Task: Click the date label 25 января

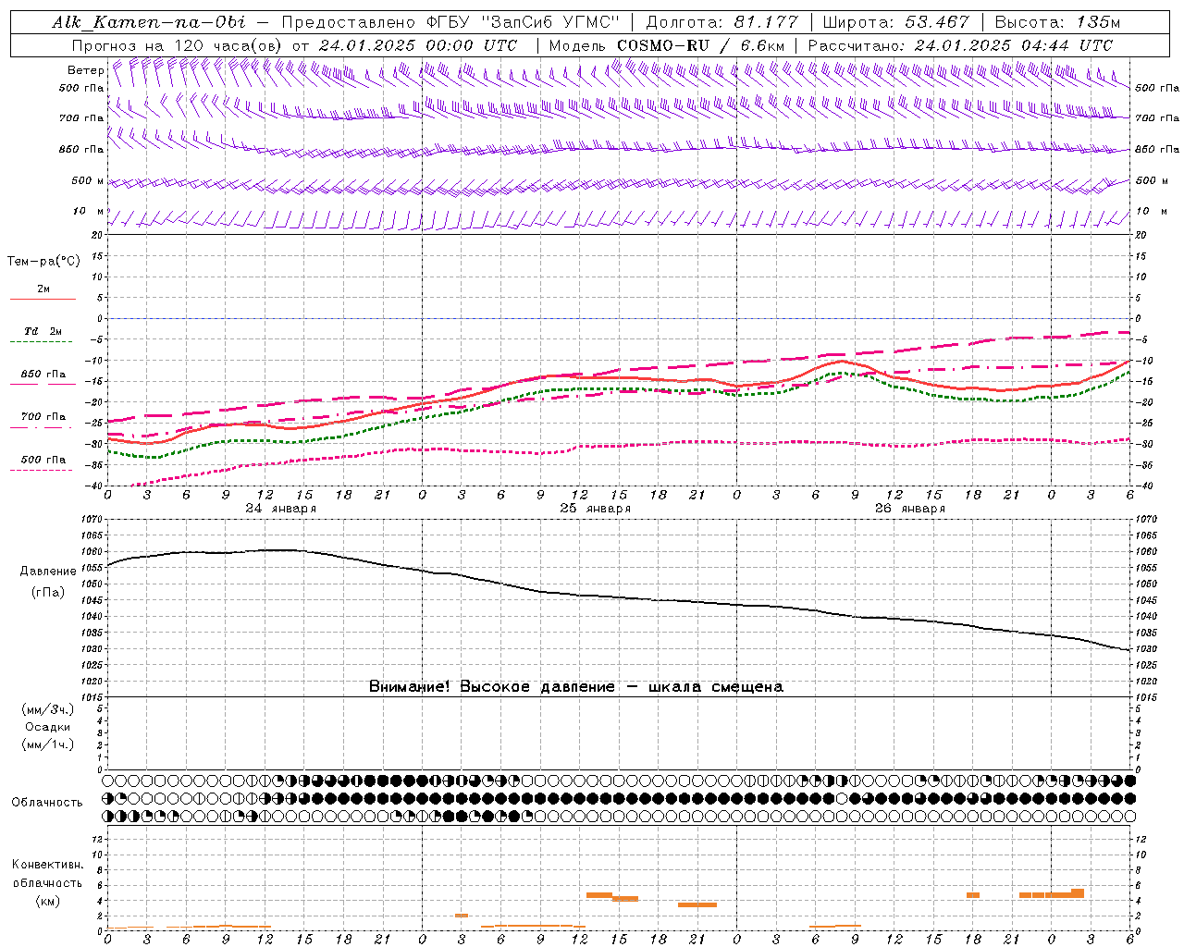Action: (x=596, y=509)
